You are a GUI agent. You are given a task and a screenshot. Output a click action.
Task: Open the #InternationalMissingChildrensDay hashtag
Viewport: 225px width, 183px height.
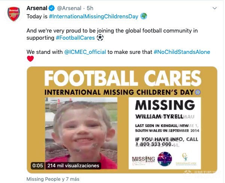coord(93,16)
